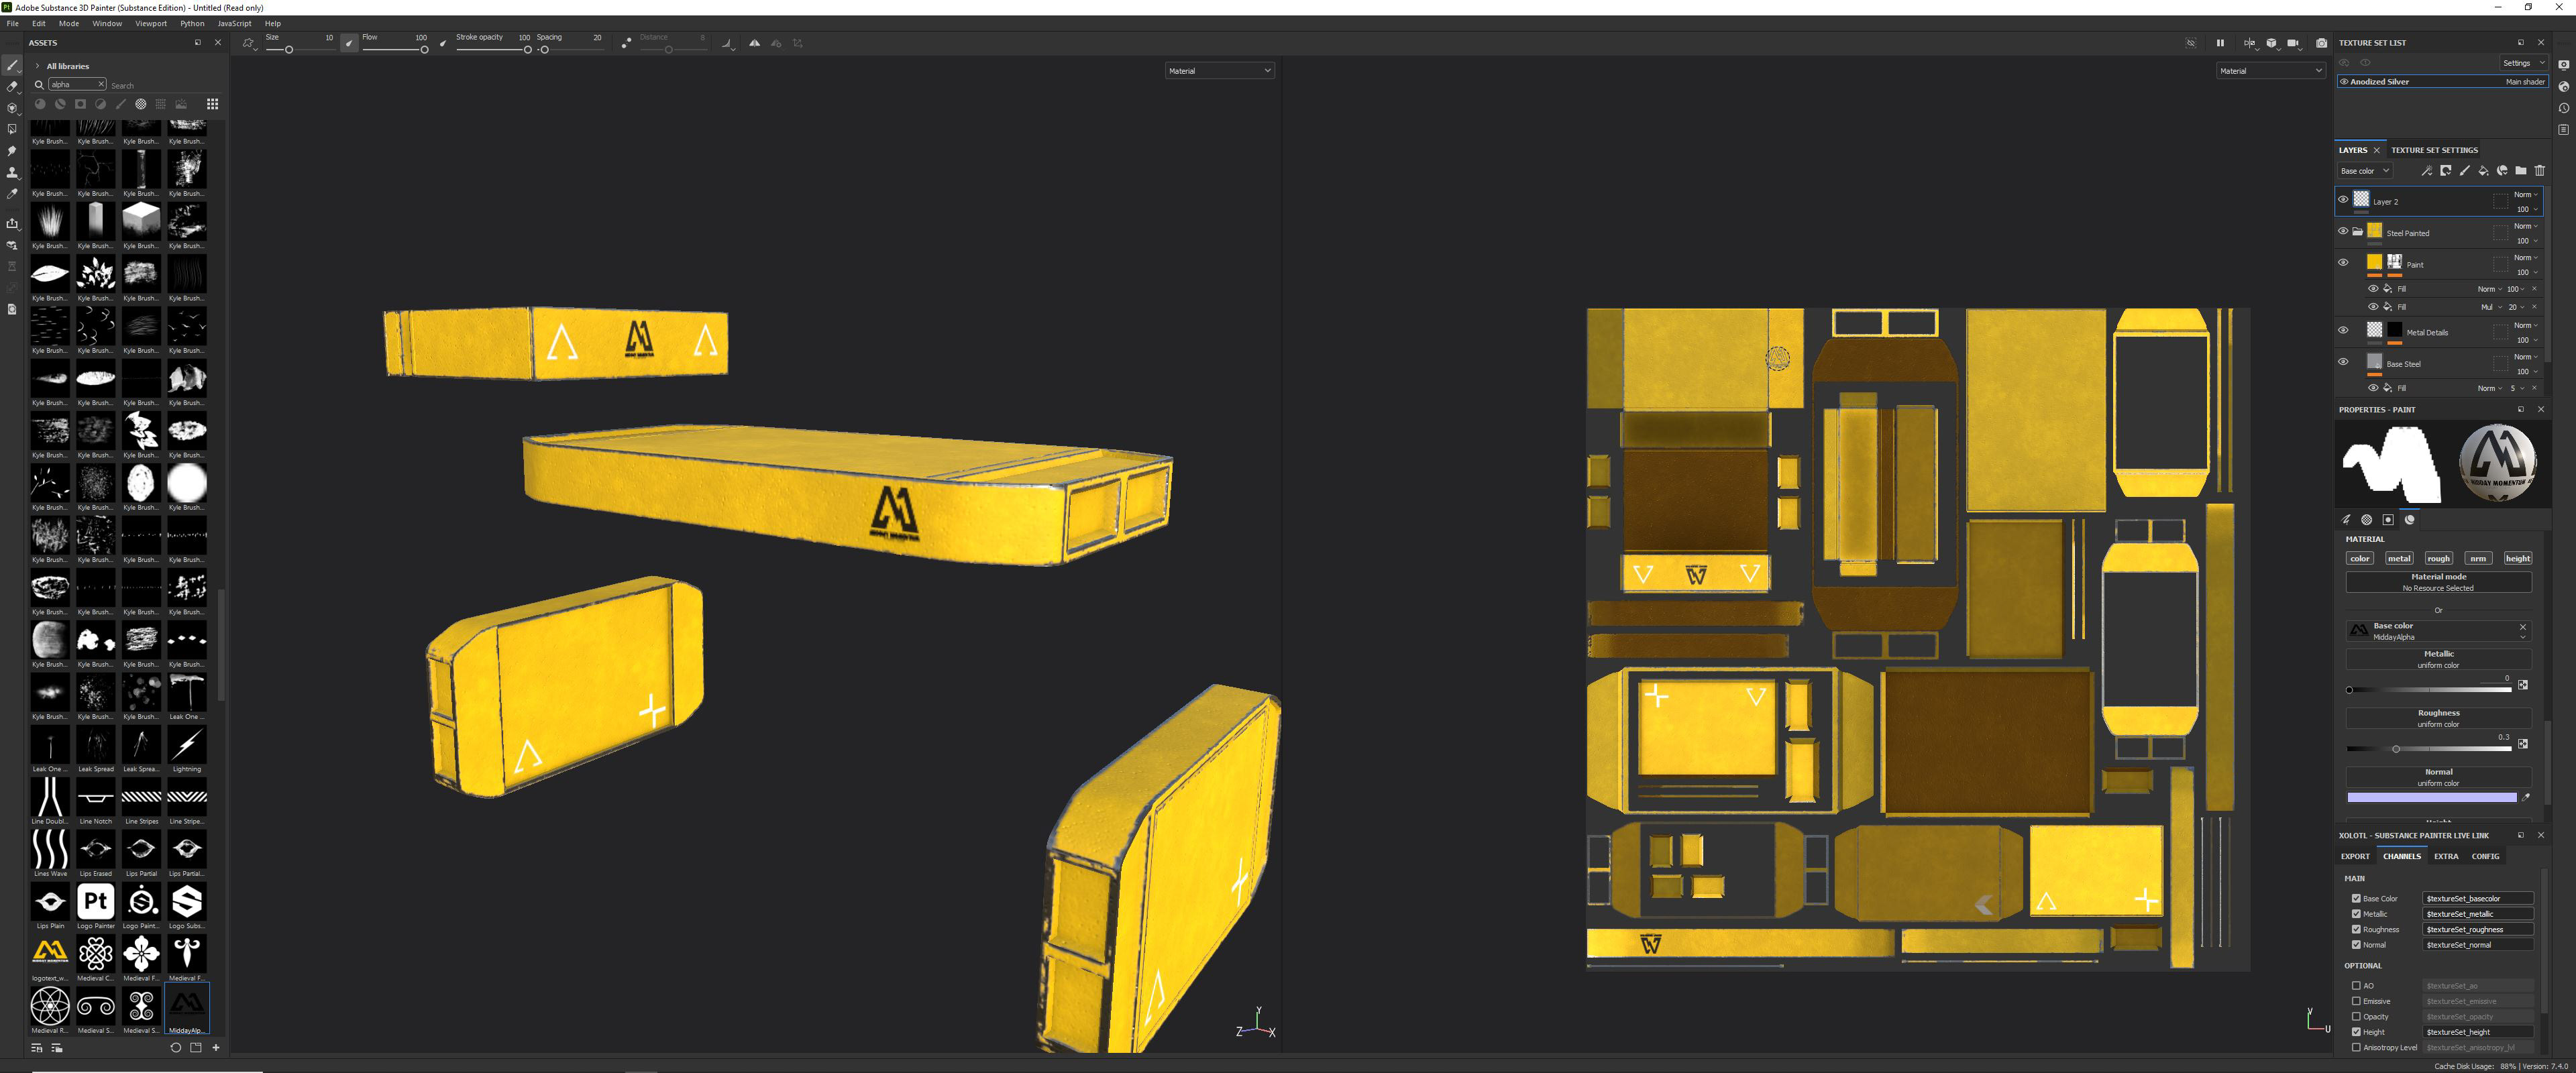Expand the All libraries tree
2576x1073 pixels.
[38, 66]
